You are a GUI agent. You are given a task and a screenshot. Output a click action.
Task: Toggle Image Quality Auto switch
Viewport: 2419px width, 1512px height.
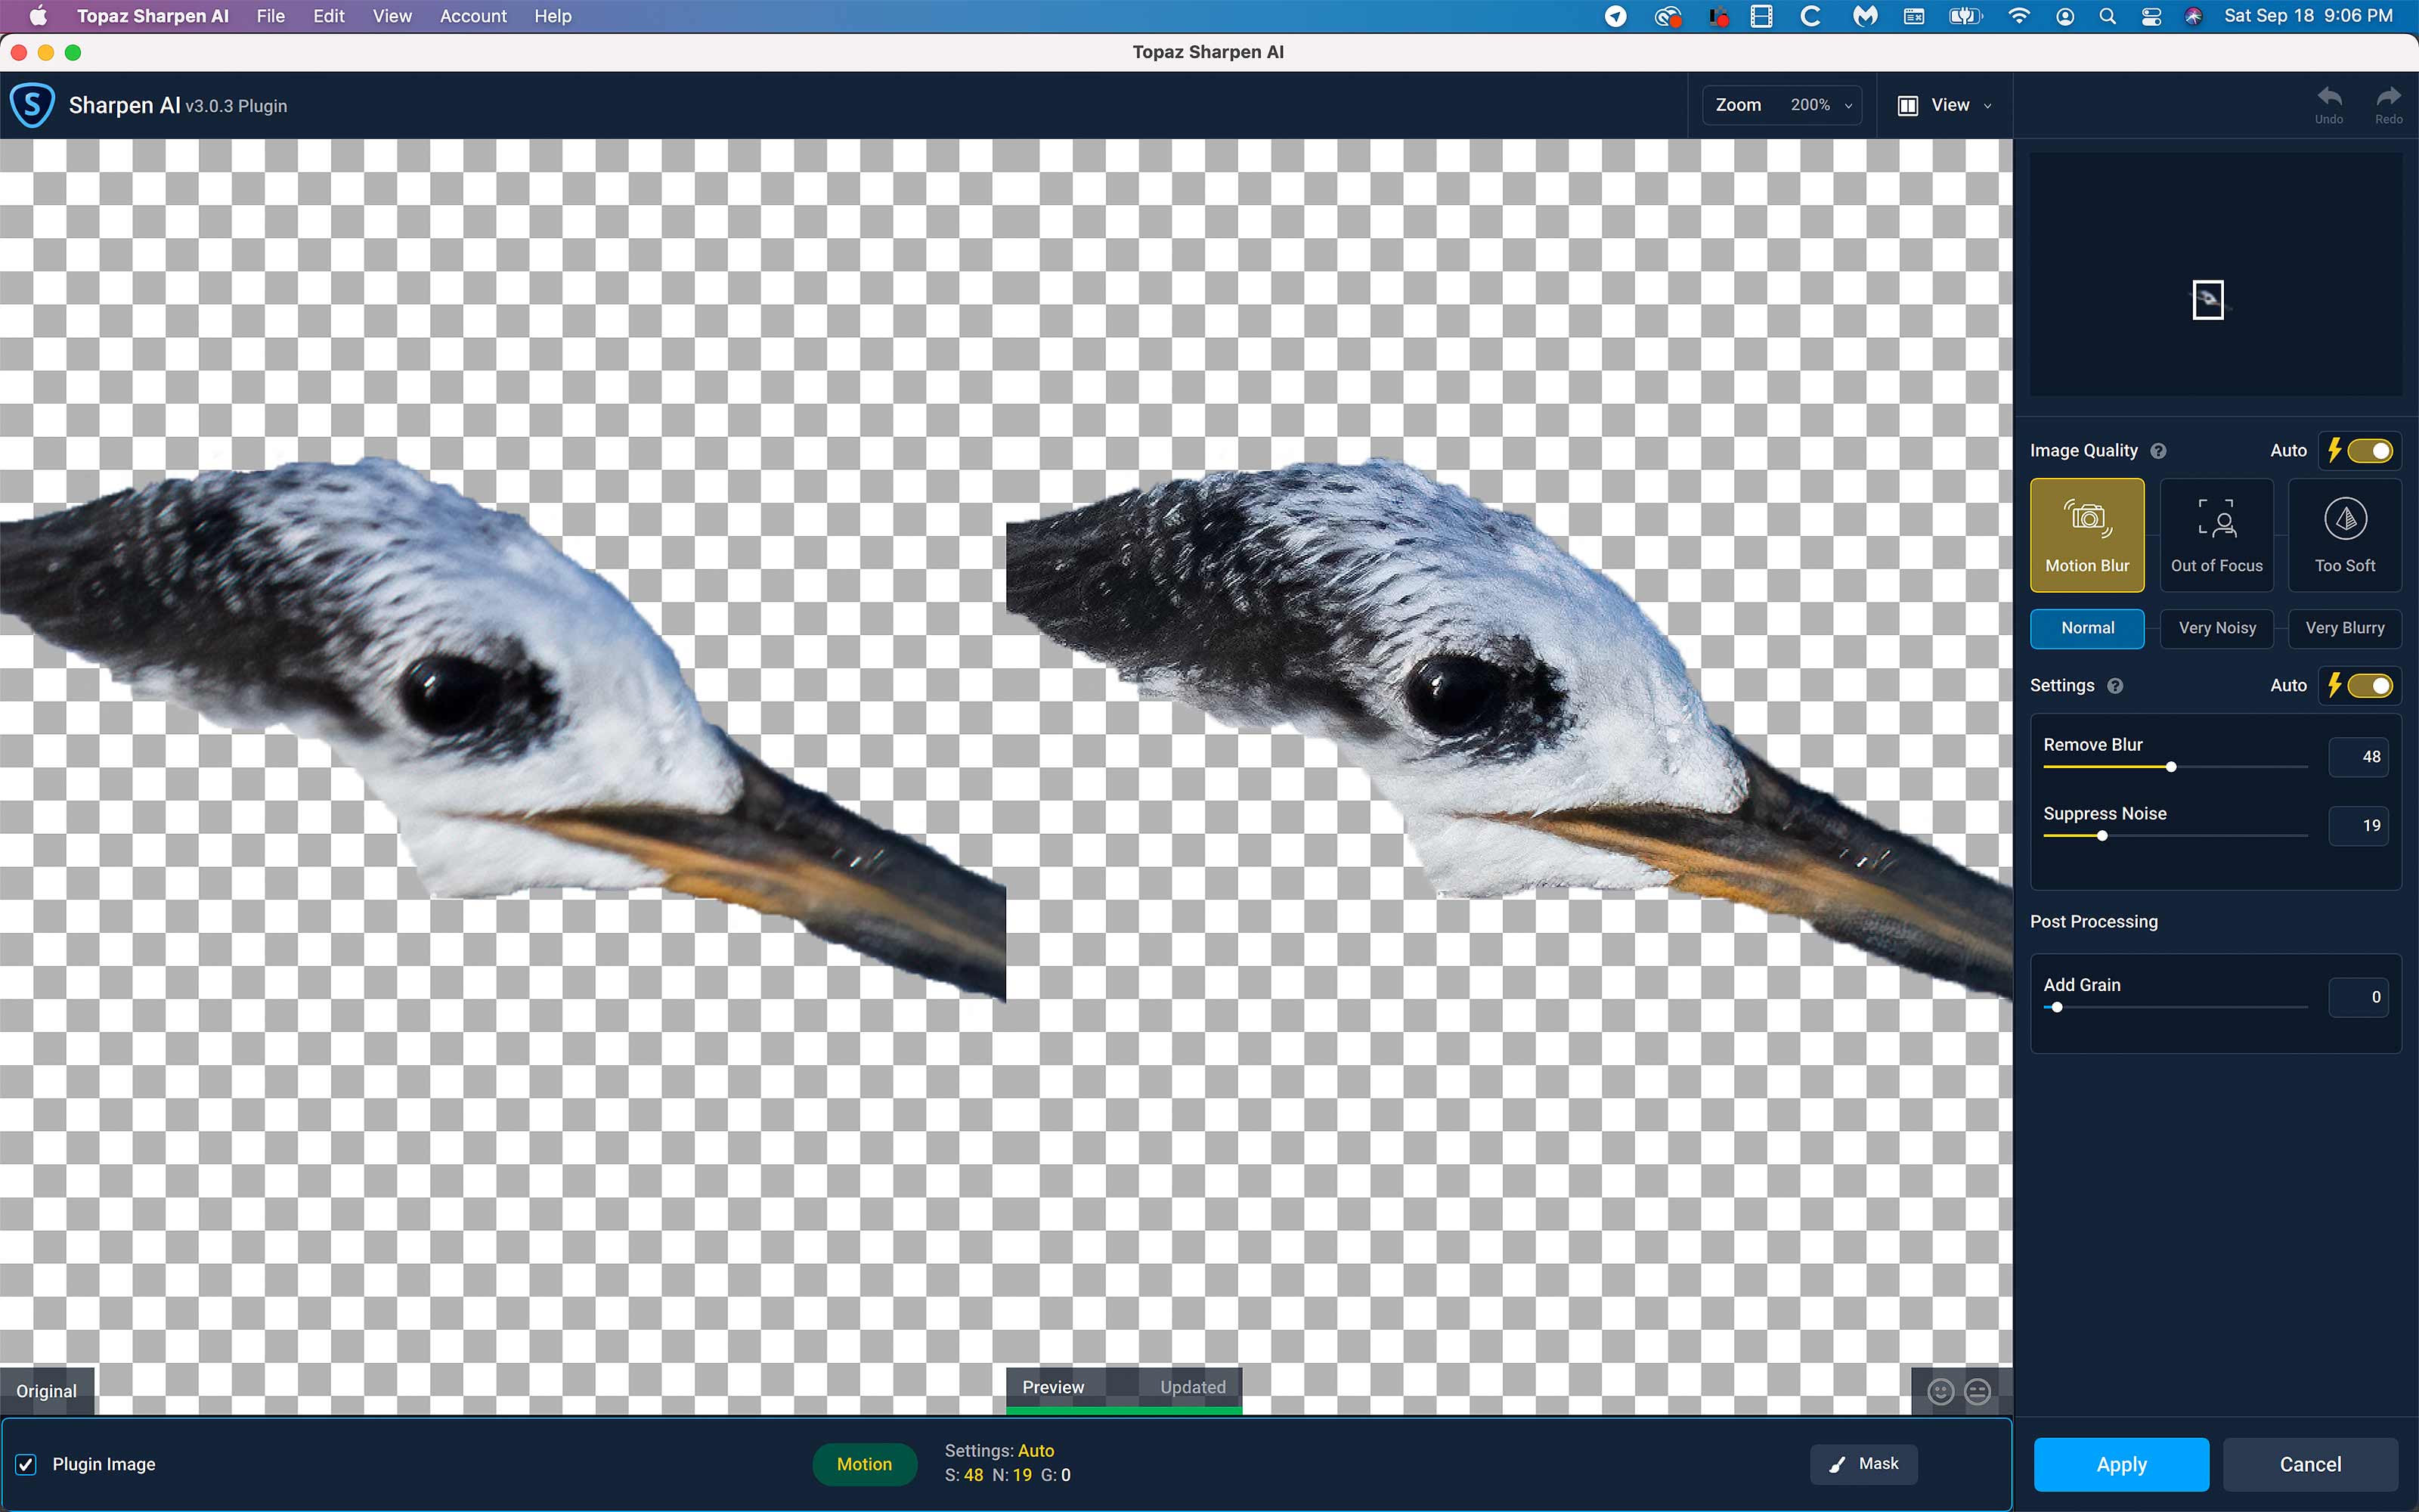point(2369,451)
